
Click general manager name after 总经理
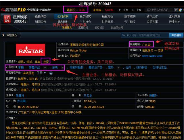(x=22, y=101)
